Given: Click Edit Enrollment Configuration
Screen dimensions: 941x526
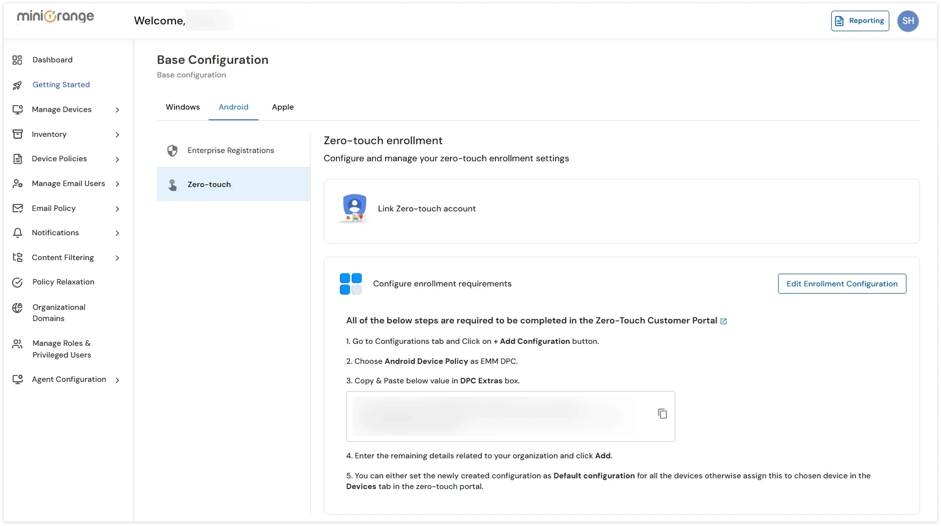Looking at the screenshot, I should pos(842,283).
